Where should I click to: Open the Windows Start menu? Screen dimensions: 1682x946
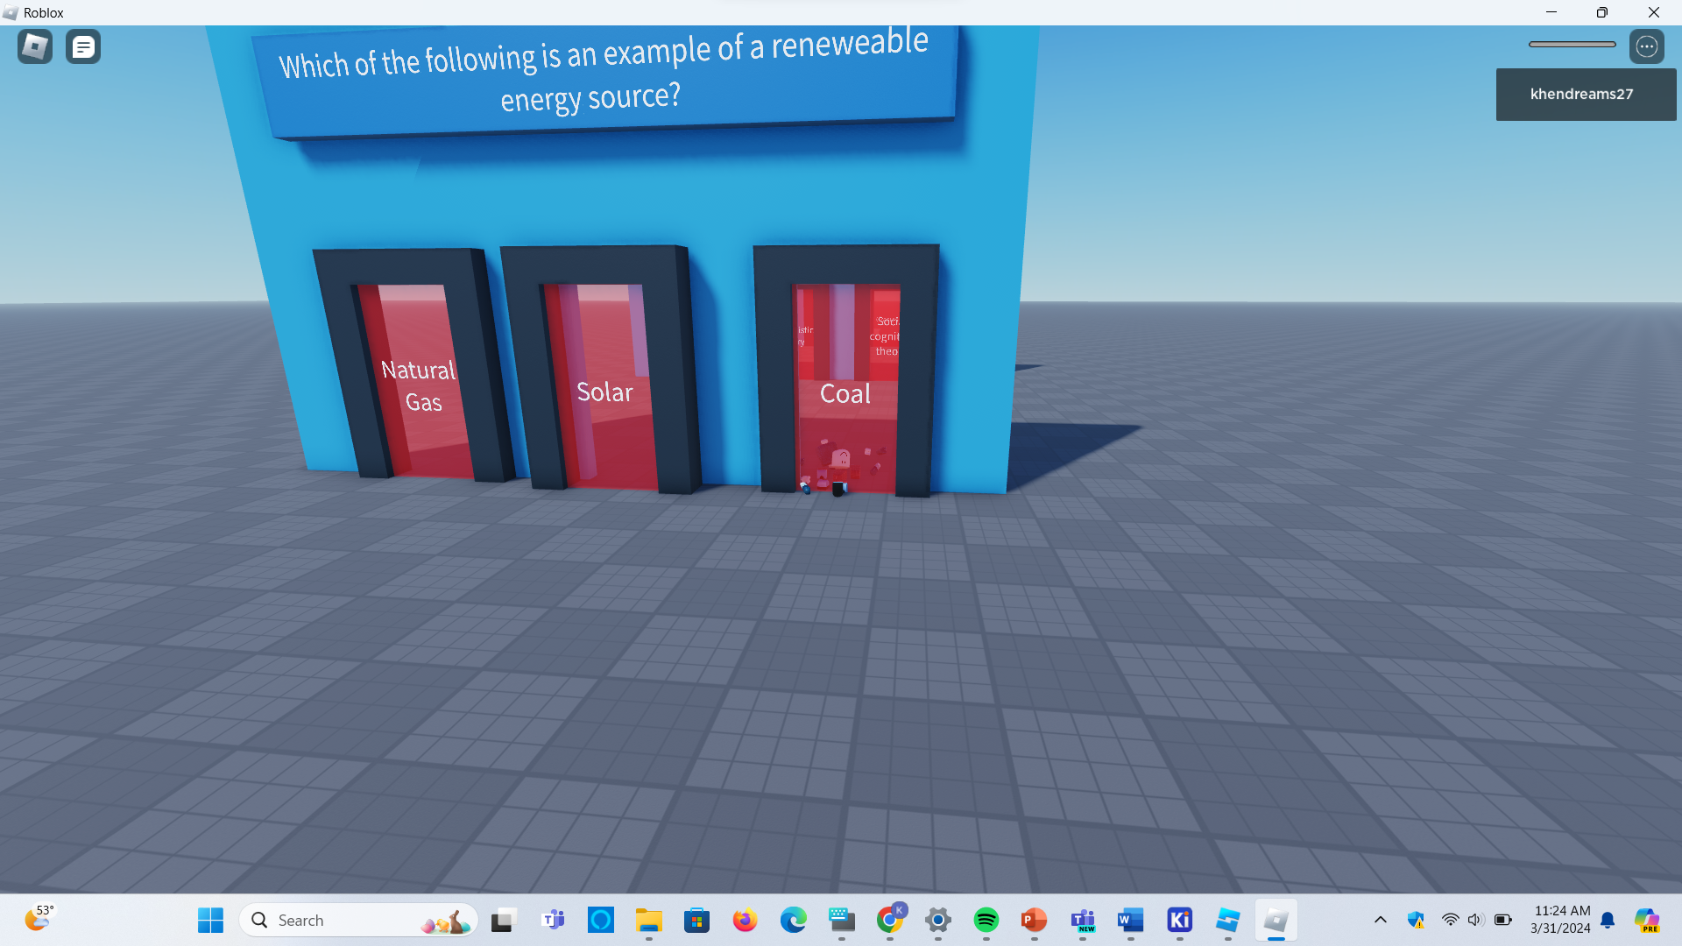(210, 920)
